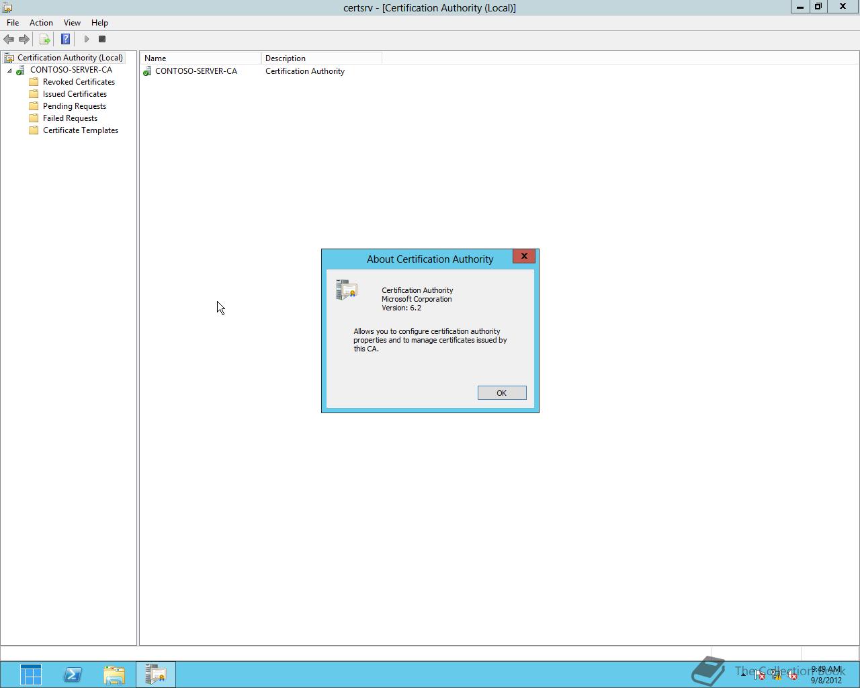Click the Certificate Templates folder icon
Image resolution: width=860 pixels, height=688 pixels.
pos(34,130)
